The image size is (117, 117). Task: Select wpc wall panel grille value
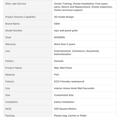[x=66, y=31]
